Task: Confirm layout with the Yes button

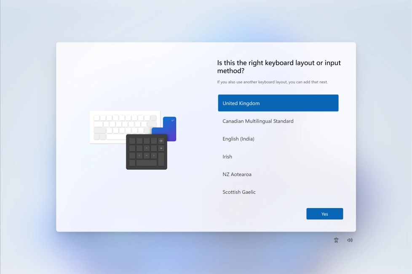Action: pyautogui.click(x=324, y=213)
